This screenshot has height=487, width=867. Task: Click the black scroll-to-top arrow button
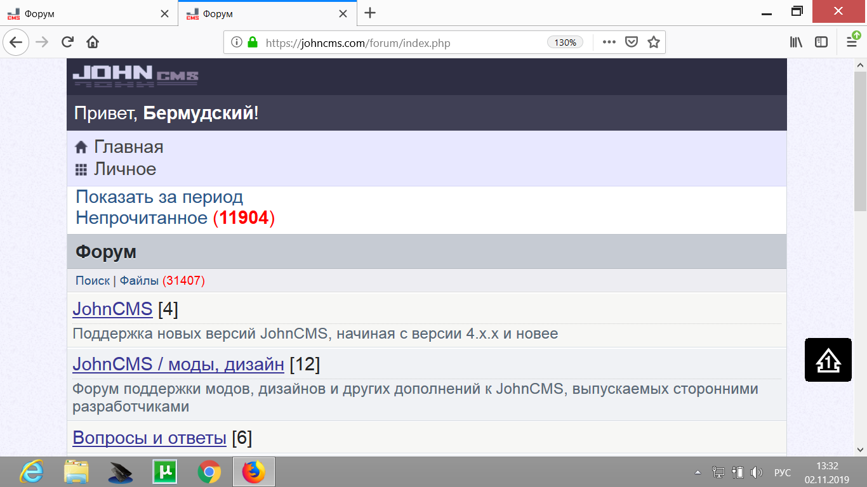coord(828,360)
